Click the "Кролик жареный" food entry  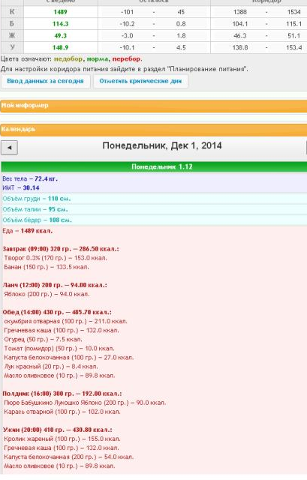pos(62,439)
